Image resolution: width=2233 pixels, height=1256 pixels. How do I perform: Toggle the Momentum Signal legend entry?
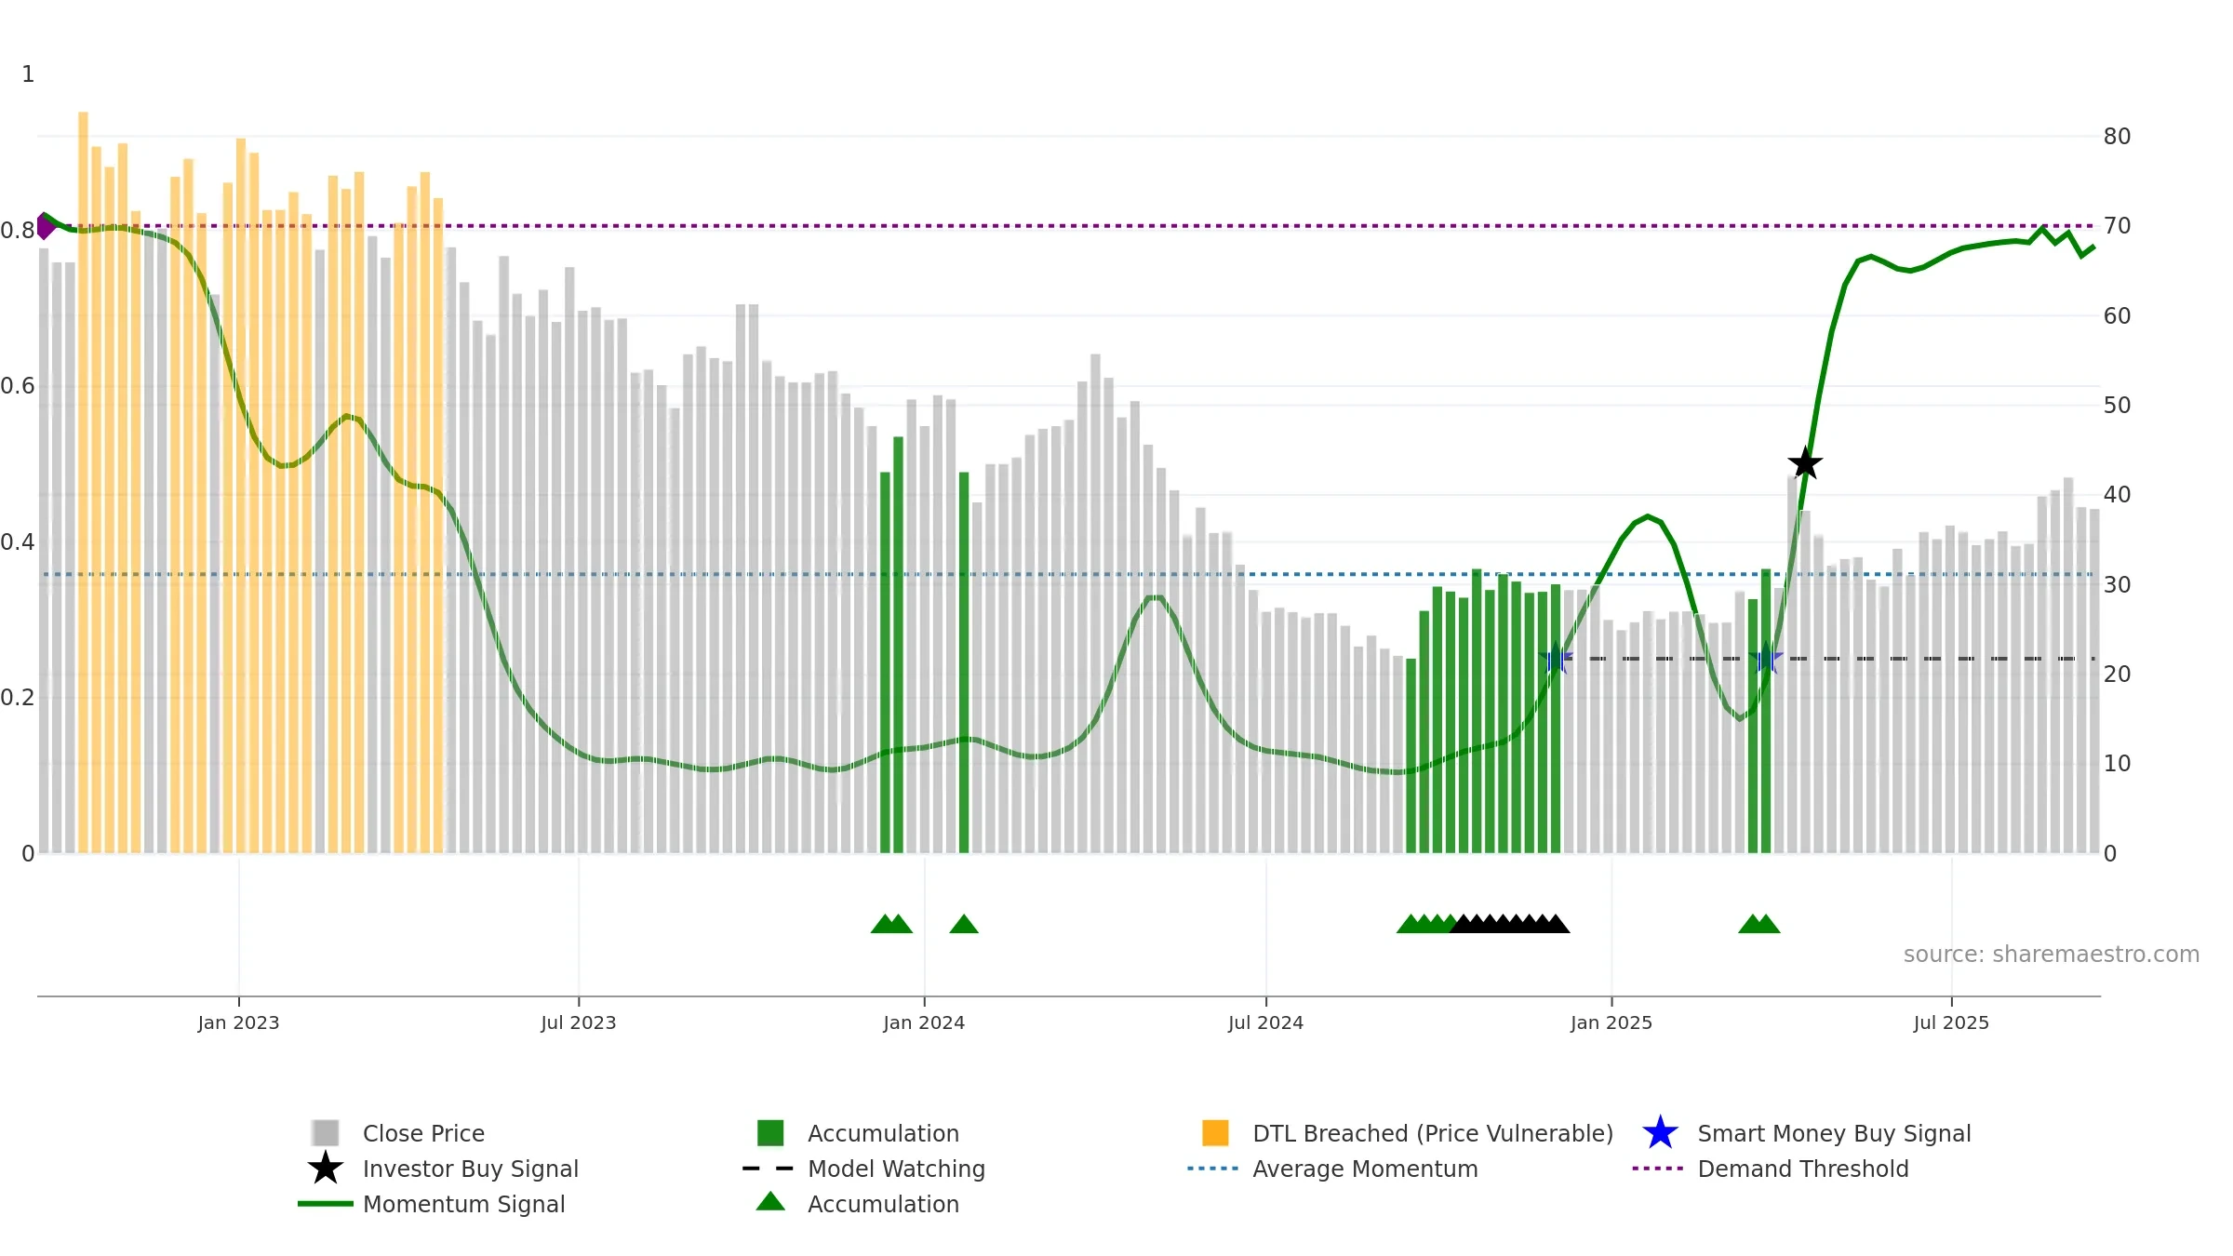point(432,1204)
